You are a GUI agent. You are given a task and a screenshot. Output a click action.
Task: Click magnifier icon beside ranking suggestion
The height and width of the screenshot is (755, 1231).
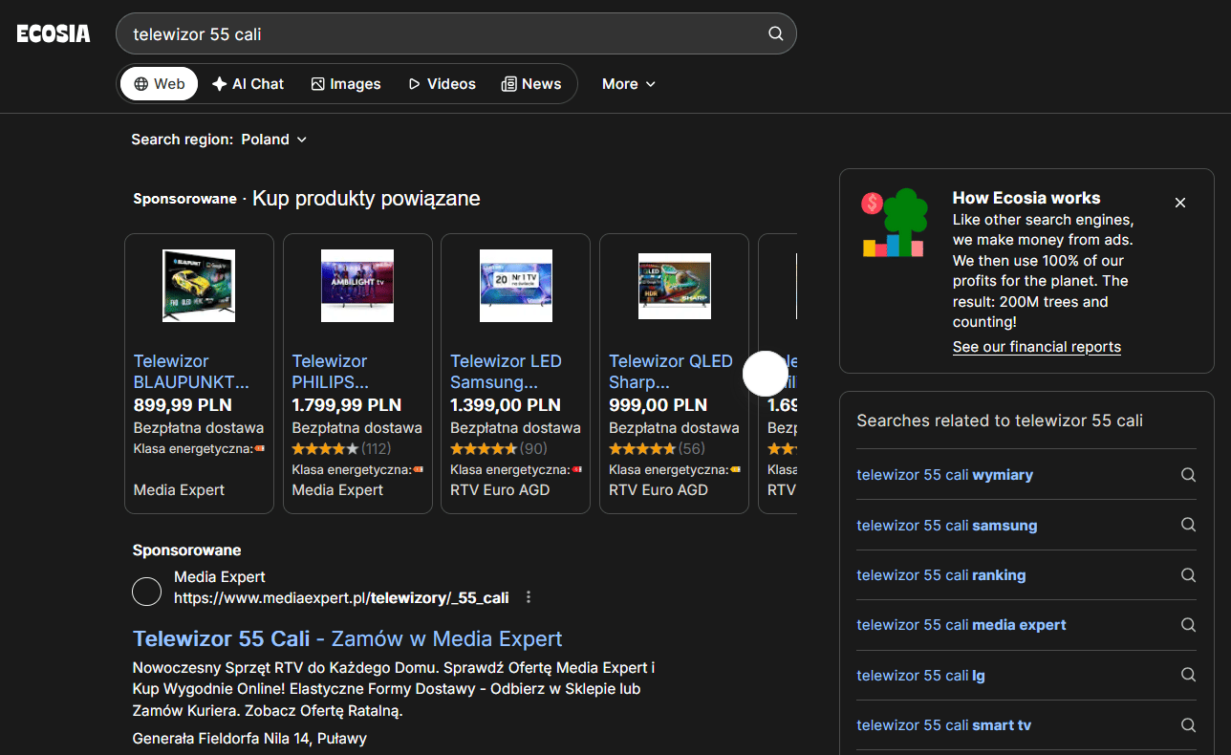1188,575
